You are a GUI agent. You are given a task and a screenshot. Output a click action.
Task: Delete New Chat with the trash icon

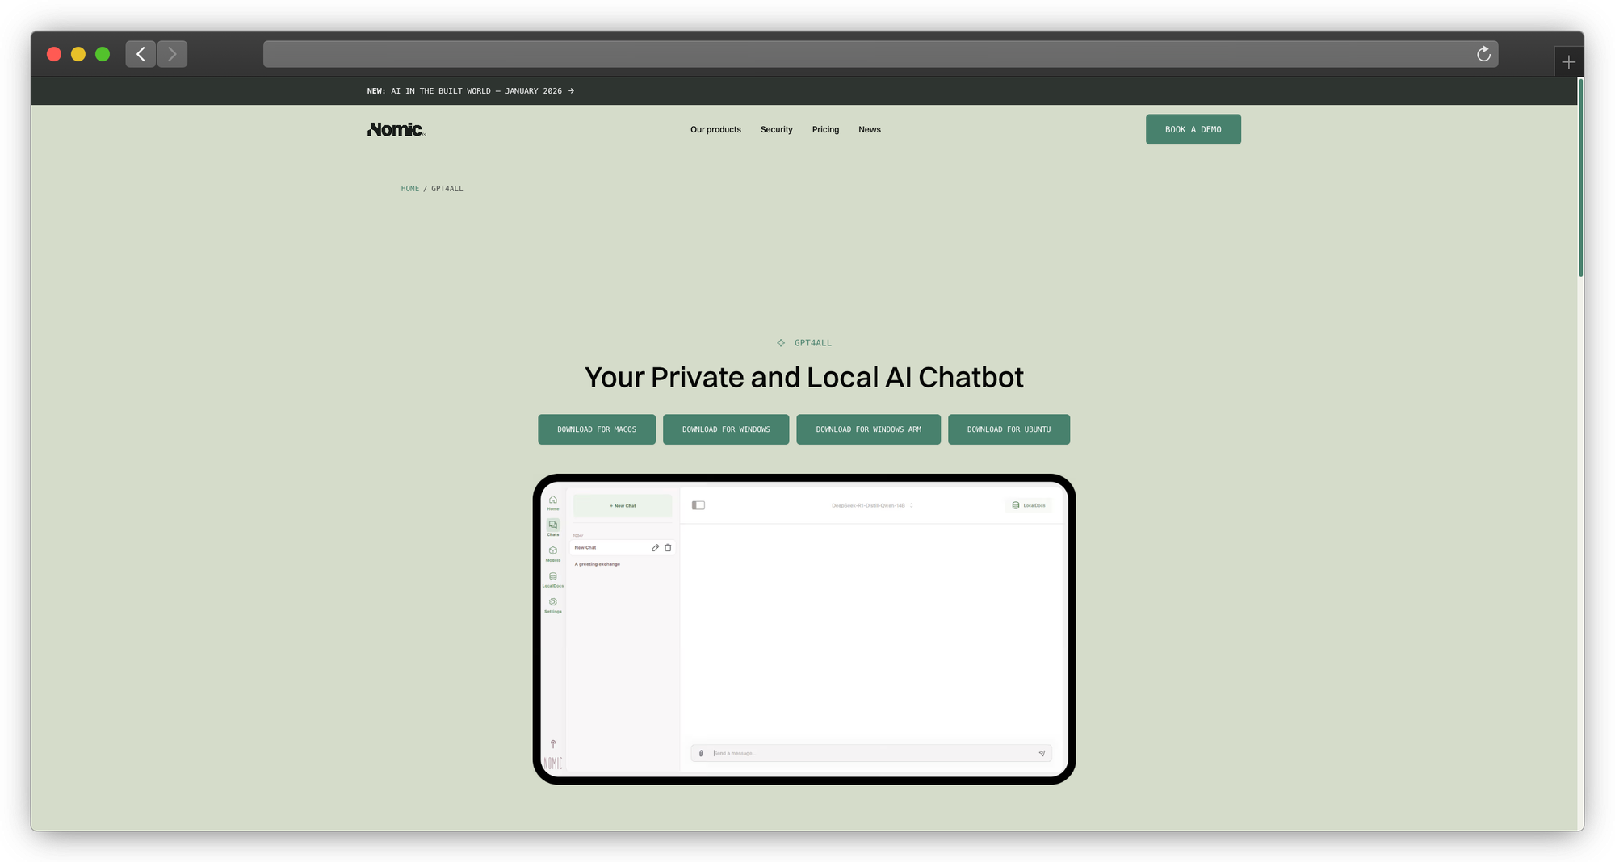[x=668, y=548]
